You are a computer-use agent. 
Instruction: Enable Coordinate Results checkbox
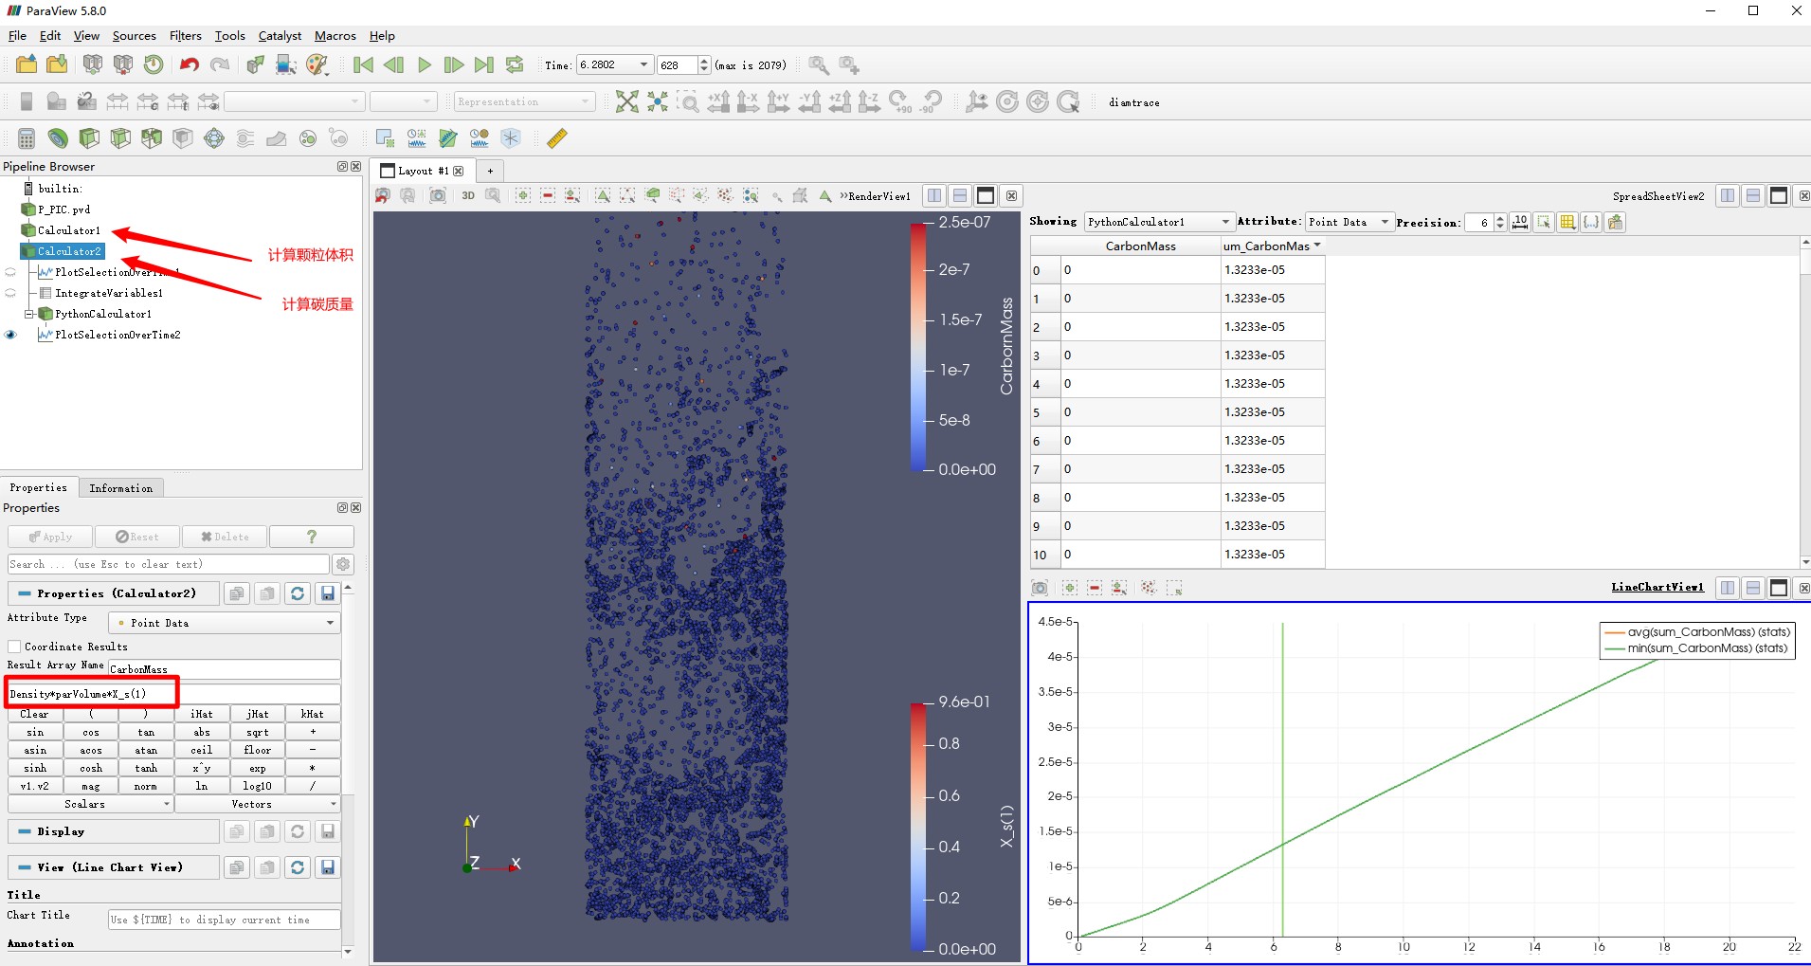coord(14,647)
